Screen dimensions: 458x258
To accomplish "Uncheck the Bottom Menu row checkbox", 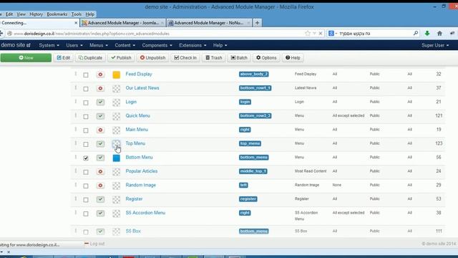I will click(x=86, y=158).
